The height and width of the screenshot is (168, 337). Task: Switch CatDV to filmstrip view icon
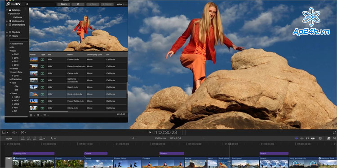pyautogui.click(x=44, y=115)
